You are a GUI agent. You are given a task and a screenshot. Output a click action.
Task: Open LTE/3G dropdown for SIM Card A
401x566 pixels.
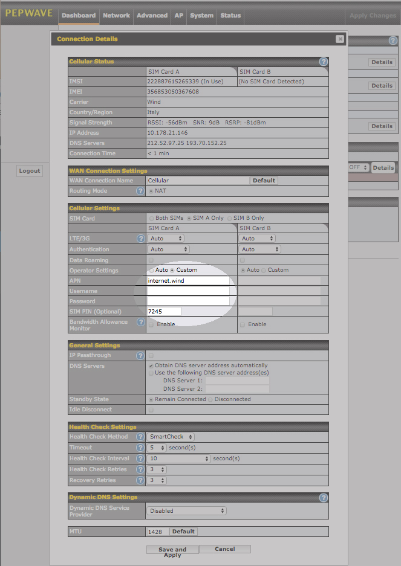[166, 239]
